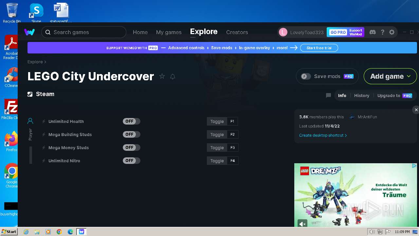Click the Chrome taskbar icon
This screenshot has height=236, width=419.
tap(59, 232)
